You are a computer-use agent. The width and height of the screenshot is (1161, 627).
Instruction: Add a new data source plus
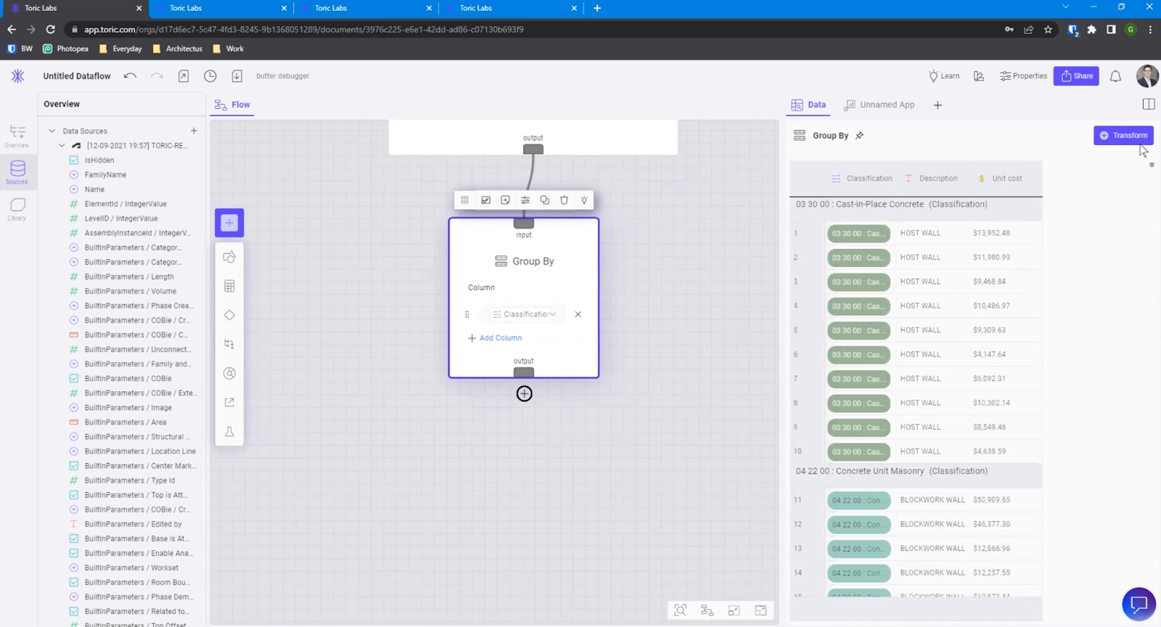point(194,131)
